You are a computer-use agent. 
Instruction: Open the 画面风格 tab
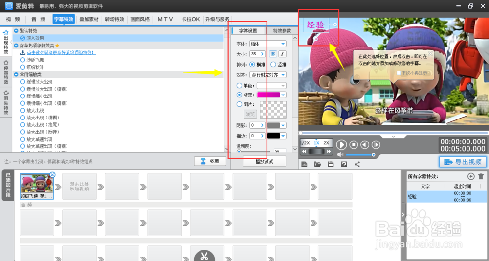pos(140,19)
